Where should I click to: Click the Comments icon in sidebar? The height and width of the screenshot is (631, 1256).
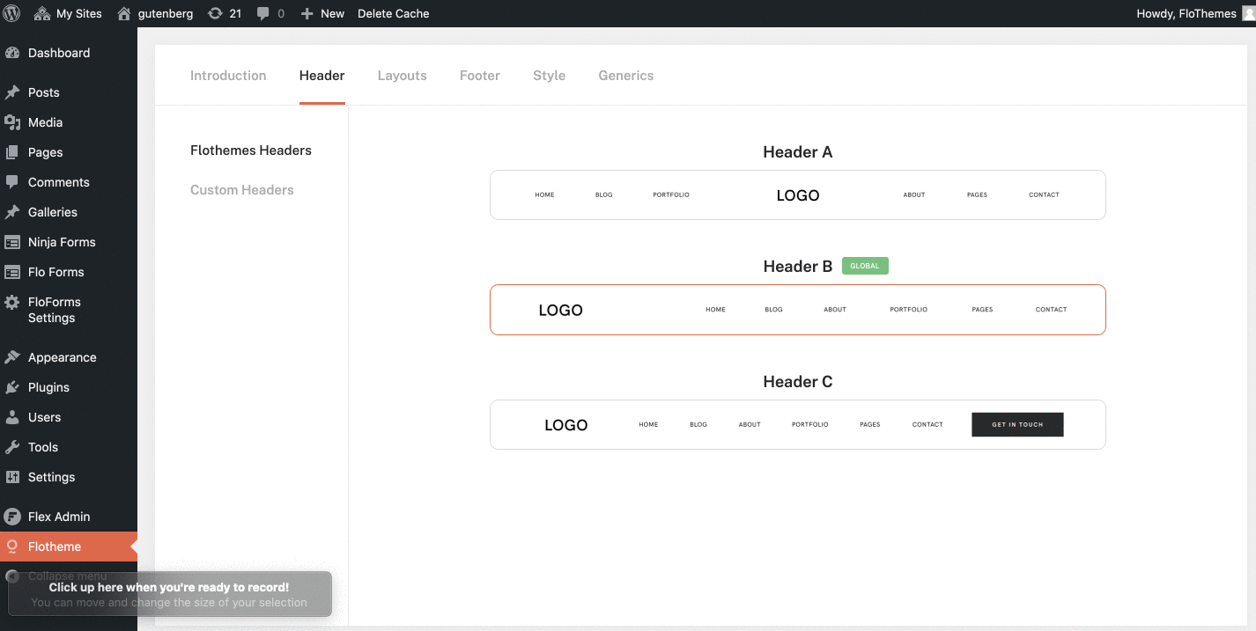pyautogui.click(x=12, y=182)
